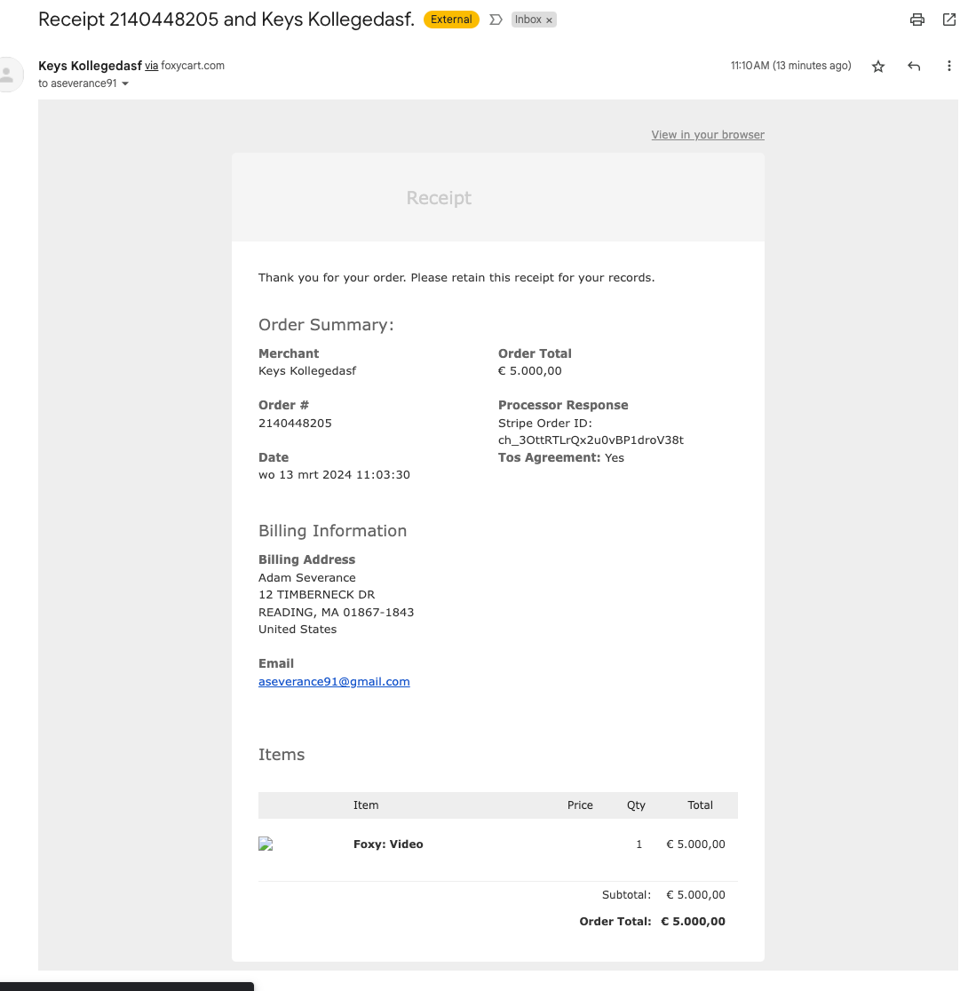Expand recipient details arrow next to aseverance91
Viewport: 968px width, 991px height.
125,83
